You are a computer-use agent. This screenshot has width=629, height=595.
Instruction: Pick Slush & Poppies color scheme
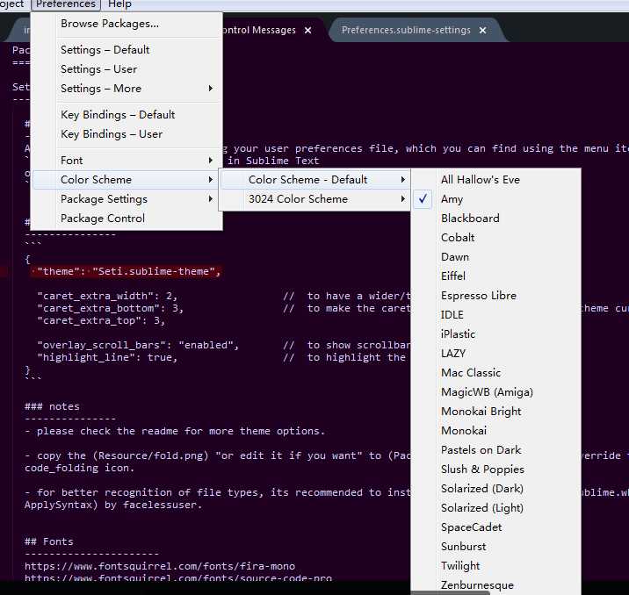click(x=495, y=469)
